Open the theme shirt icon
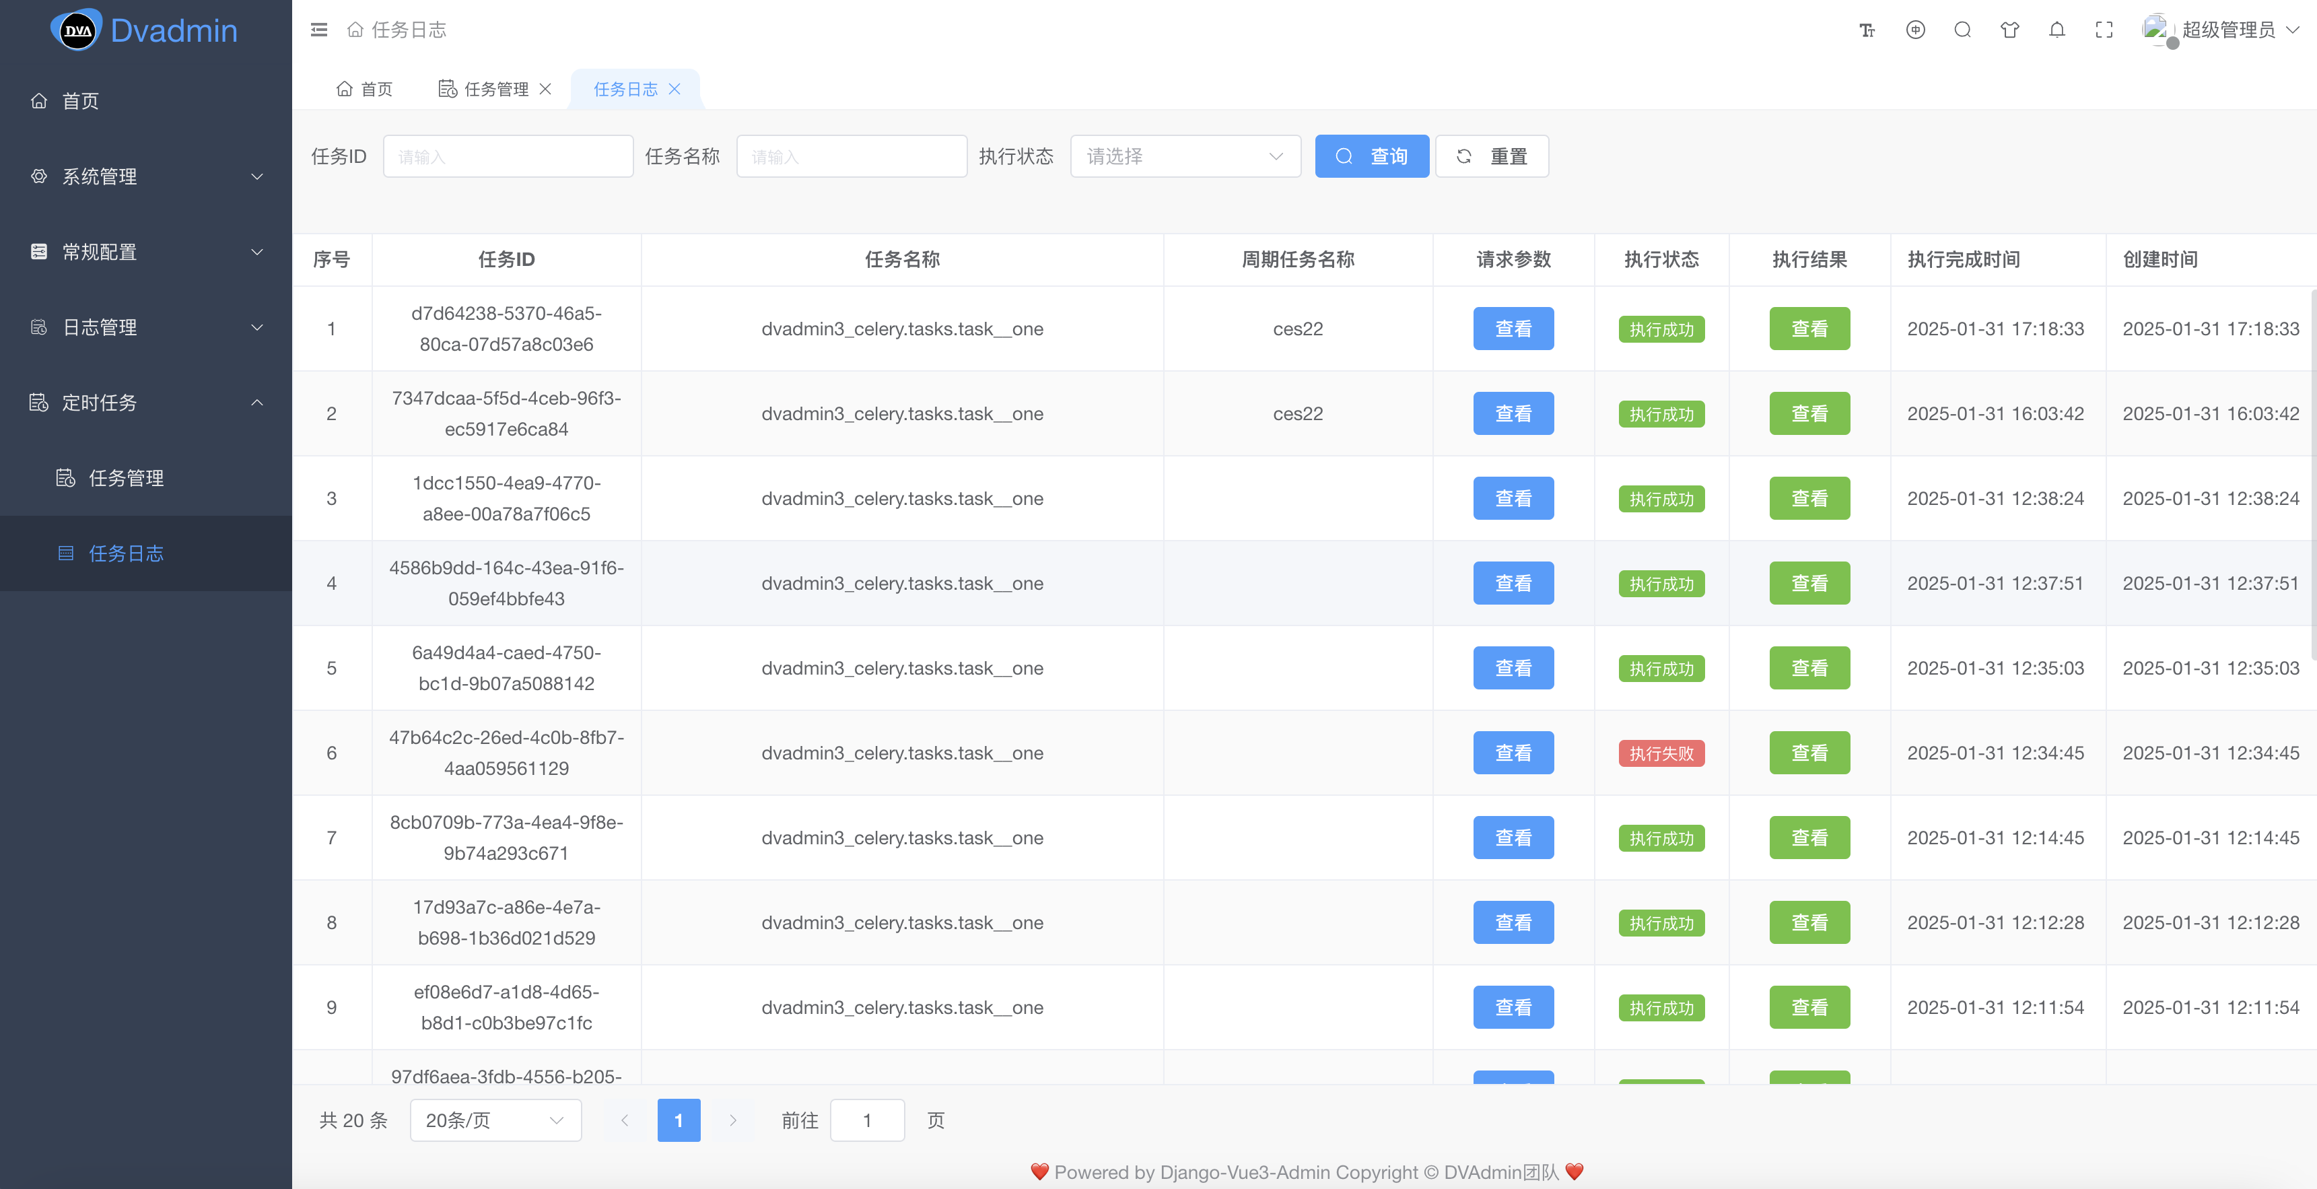The image size is (2317, 1189). coord(2009,30)
